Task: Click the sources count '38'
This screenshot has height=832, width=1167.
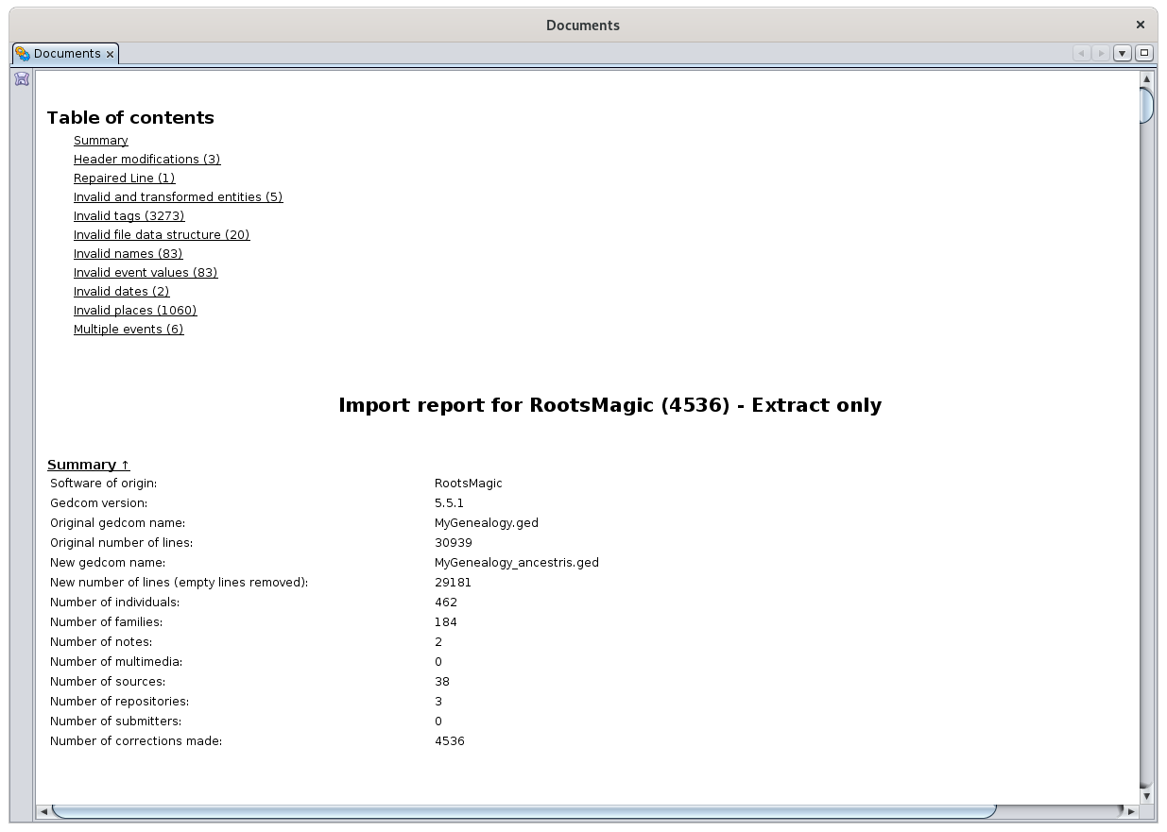Action: (442, 682)
